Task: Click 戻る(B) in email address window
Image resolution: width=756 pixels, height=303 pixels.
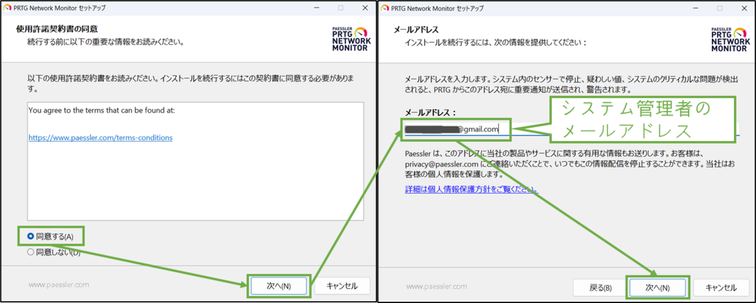Action: [x=600, y=288]
